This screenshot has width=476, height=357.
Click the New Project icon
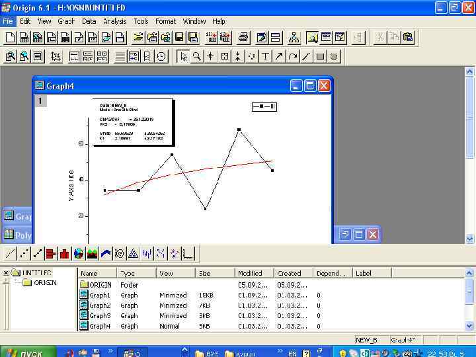[11, 38]
